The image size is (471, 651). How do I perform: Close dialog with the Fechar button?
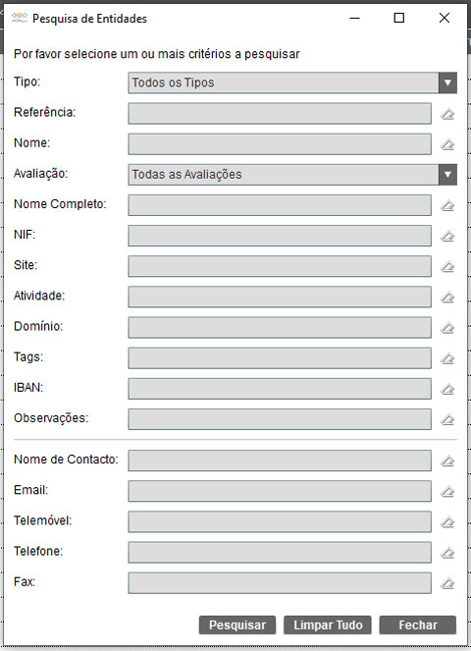point(418,624)
